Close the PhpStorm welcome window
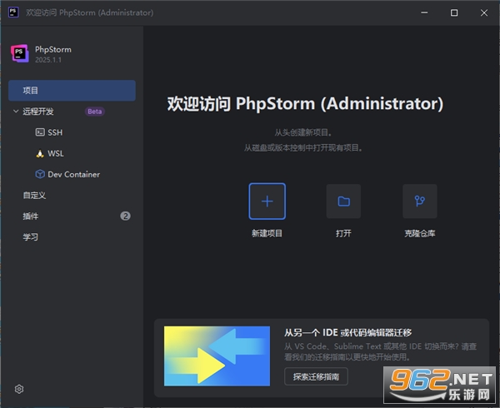The height and width of the screenshot is (408, 500). [484, 12]
